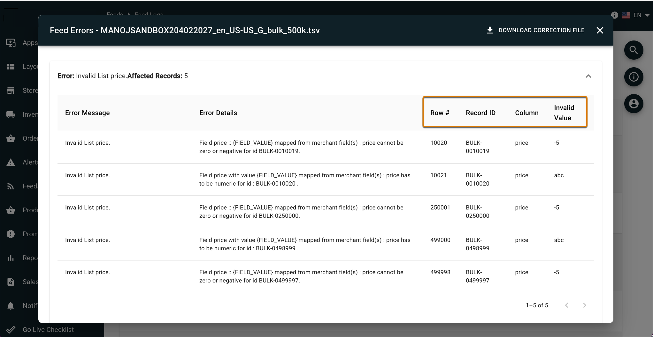Select row number 499000 cell
The height and width of the screenshot is (337, 653).
coord(440,240)
